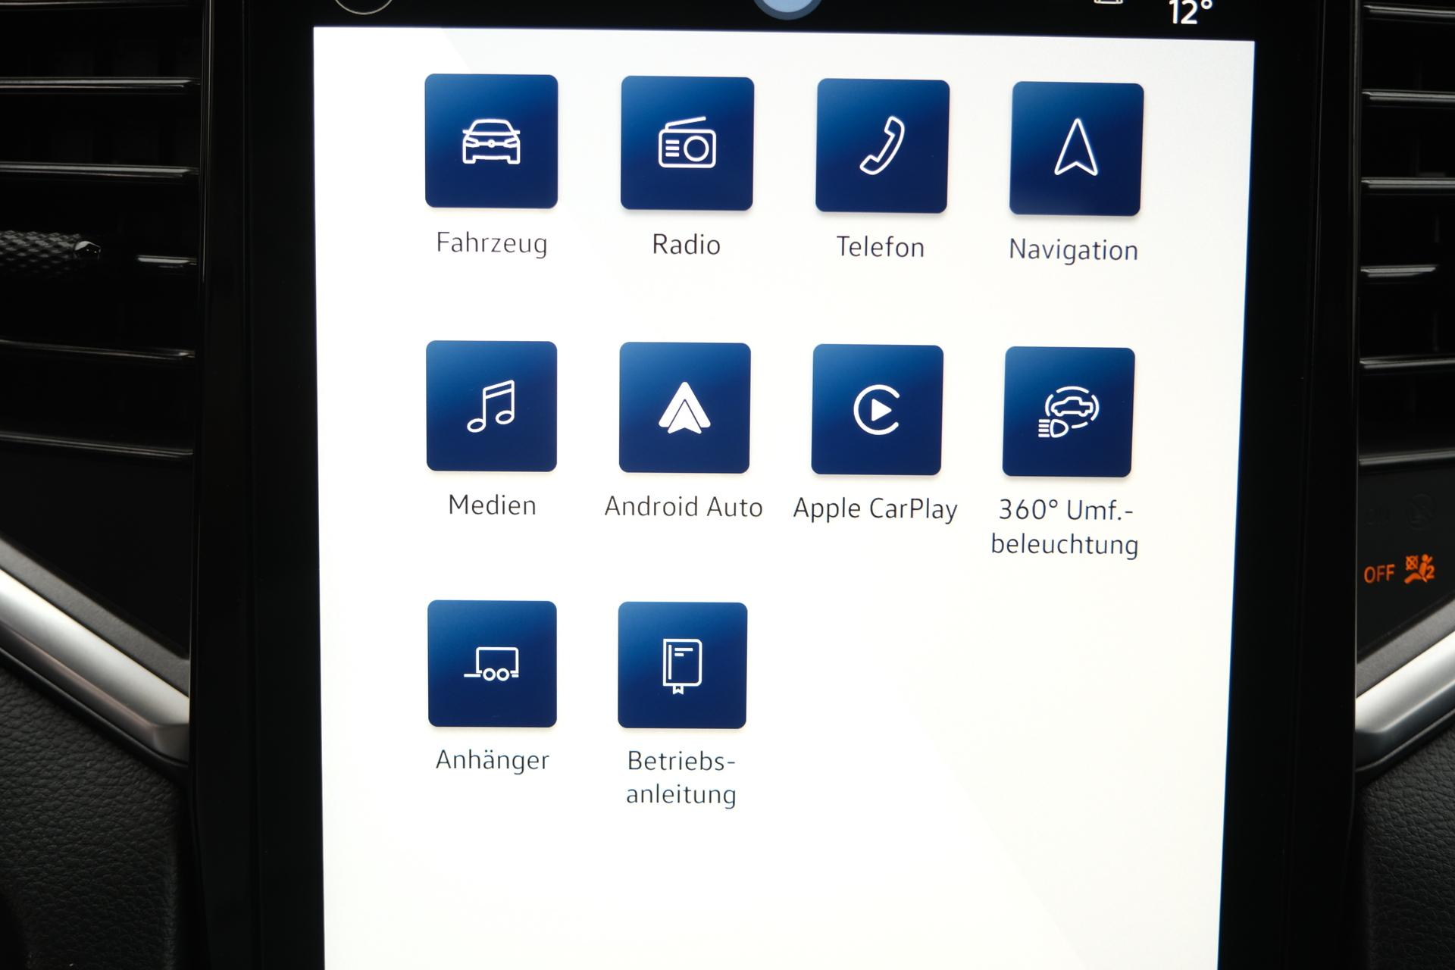Tap the Navigation text label
This screenshot has height=970, width=1455.
[1073, 250]
